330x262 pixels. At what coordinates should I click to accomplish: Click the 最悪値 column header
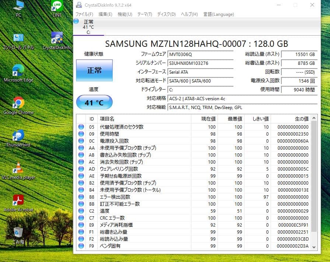coord(231,119)
